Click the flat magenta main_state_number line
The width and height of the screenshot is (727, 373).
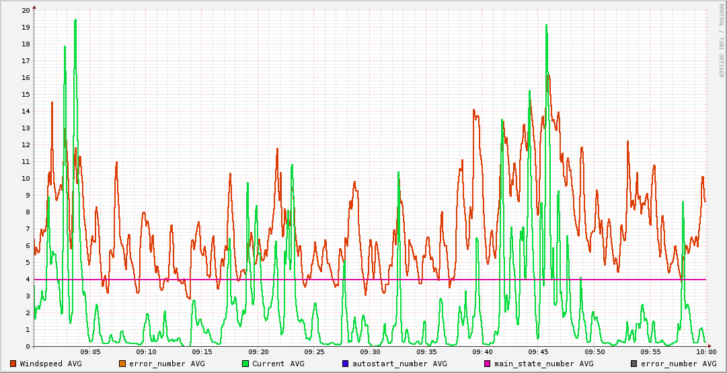click(x=371, y=280)
